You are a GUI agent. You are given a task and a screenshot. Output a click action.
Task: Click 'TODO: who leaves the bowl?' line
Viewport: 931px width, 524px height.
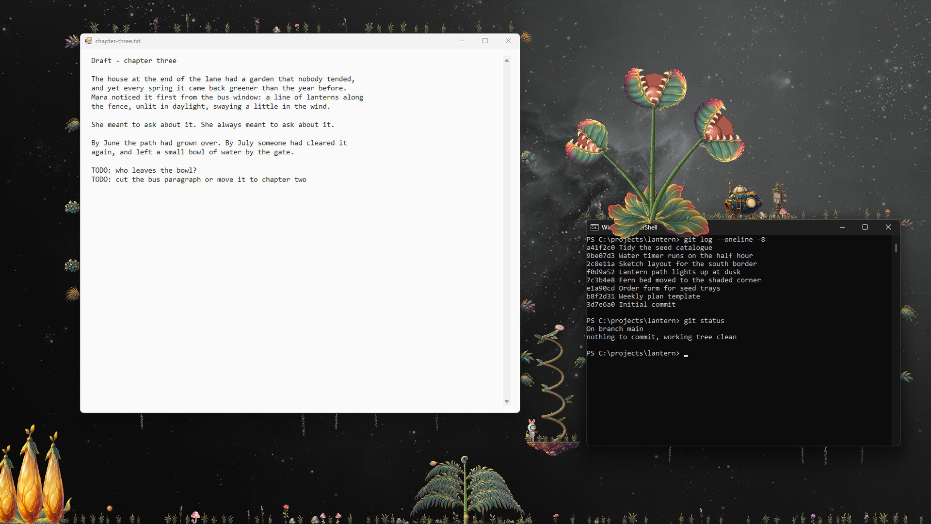pos(144,170)
